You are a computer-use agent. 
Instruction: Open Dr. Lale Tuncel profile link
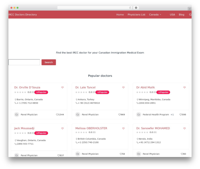point(86,87)
